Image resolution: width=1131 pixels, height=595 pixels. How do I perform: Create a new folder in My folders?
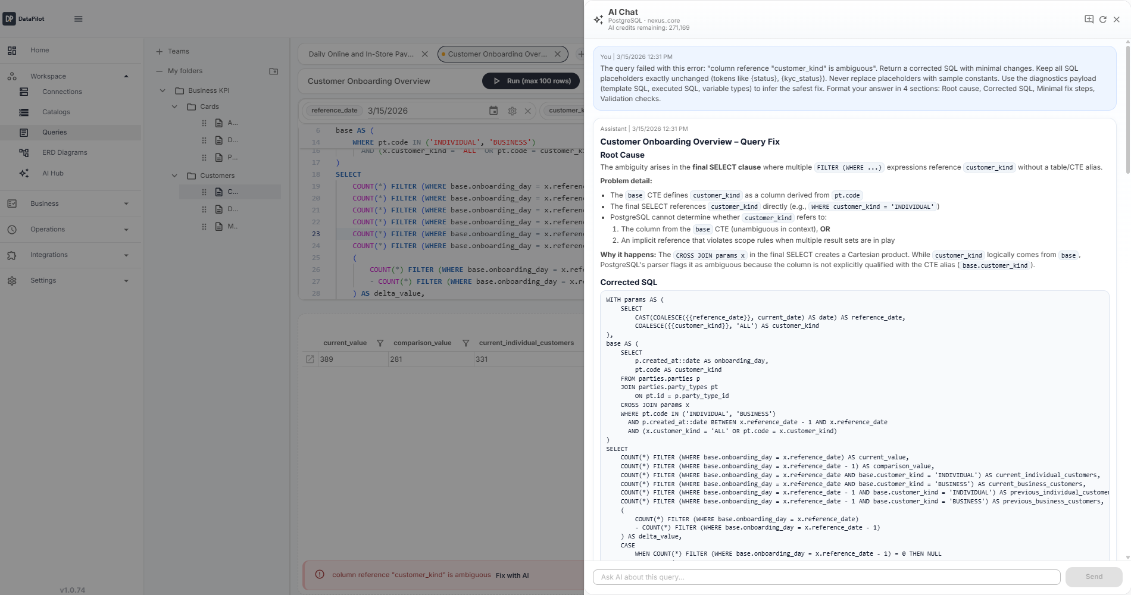(x=273, y=71)
